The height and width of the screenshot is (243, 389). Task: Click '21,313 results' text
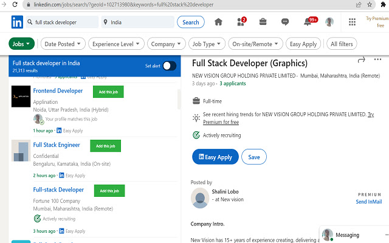click(25, 70)
